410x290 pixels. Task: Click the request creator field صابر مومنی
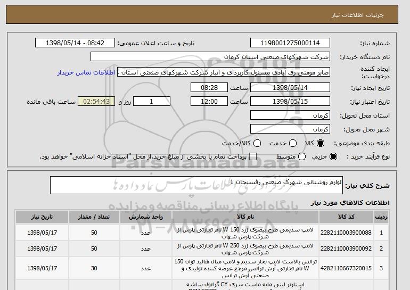pos(224,72)
